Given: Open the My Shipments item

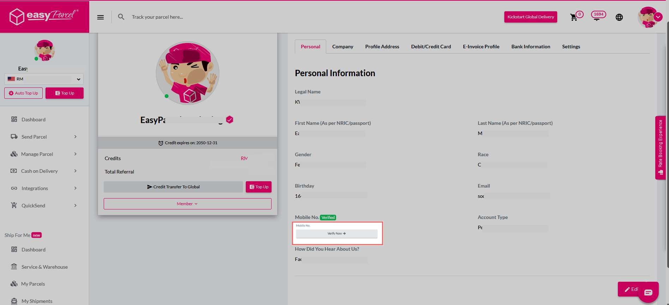Looking at the screenshot, I should tap(37, 301).
